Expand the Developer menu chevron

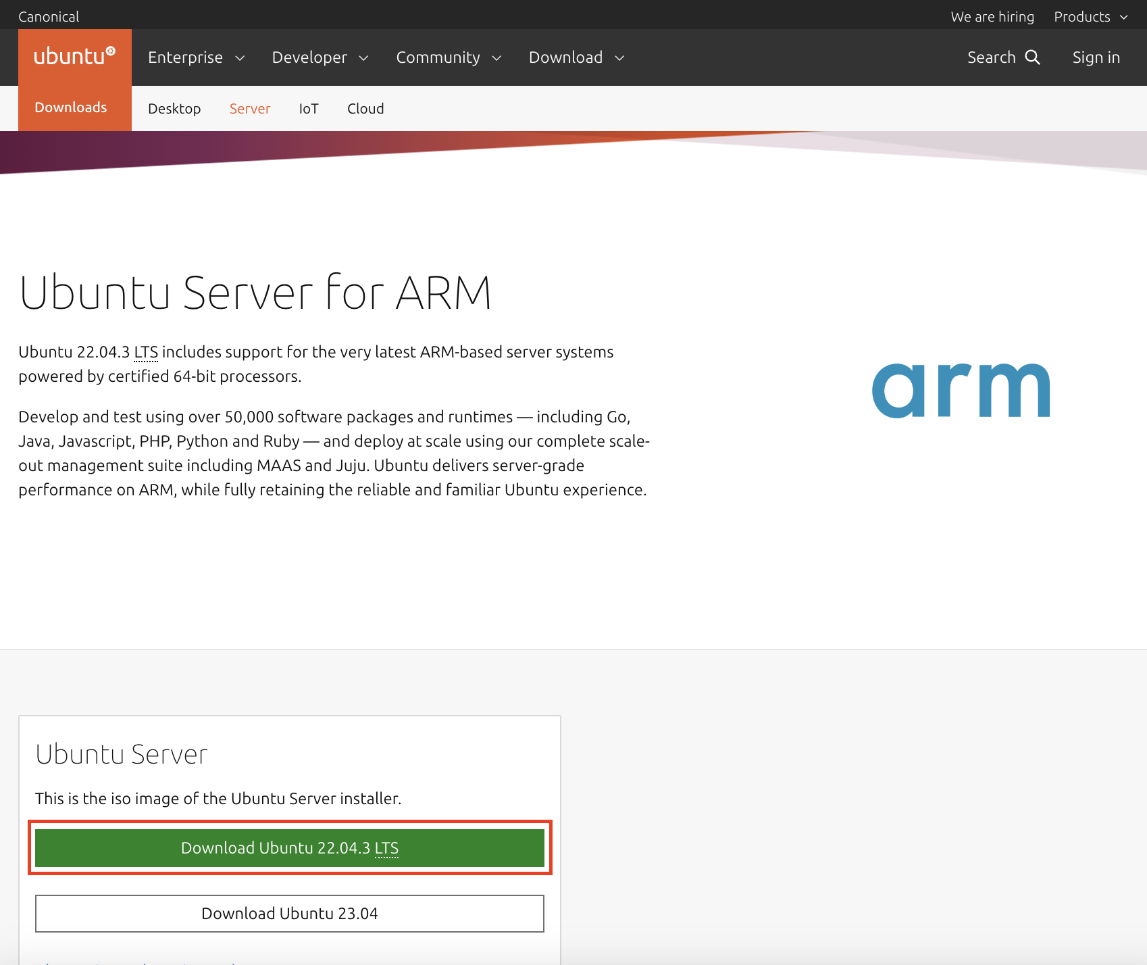[363, 58]
